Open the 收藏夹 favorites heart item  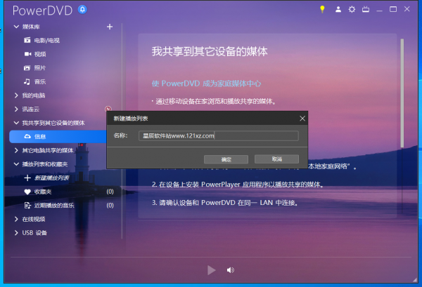42,192
